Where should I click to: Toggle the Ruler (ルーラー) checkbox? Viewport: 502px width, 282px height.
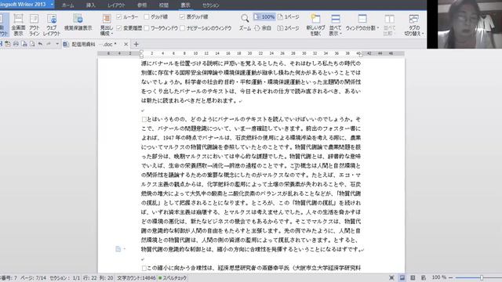point(127,17)
